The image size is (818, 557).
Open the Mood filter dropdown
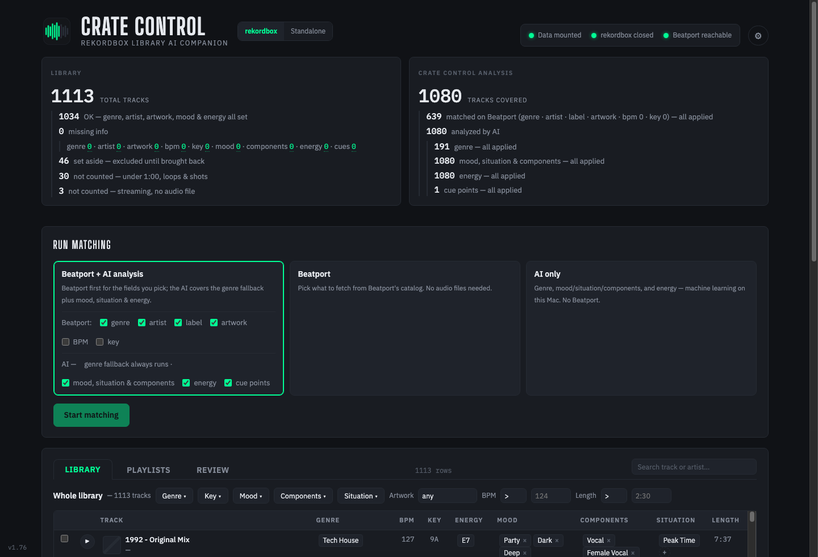click(x=251, y=496)
